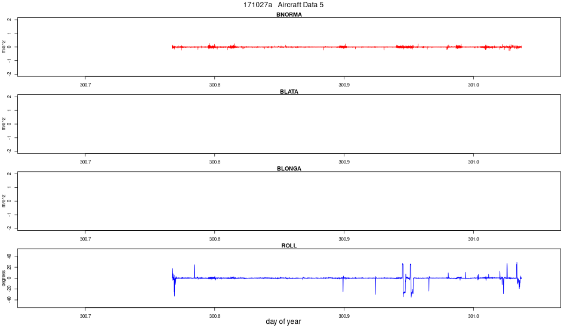Select the BLONGA panel title
Image resolution: width=567 pixels, height=328 pixels.
(x=289, y=169)
